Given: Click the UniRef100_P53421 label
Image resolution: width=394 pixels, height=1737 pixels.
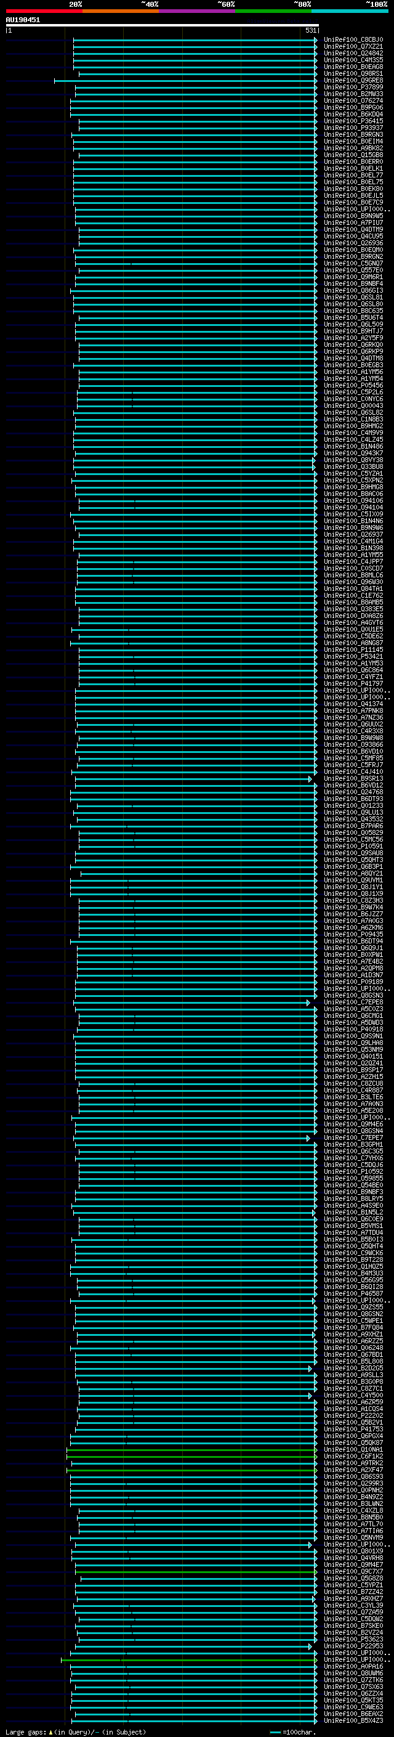Looking at the screenshot, I should [353, 657].
